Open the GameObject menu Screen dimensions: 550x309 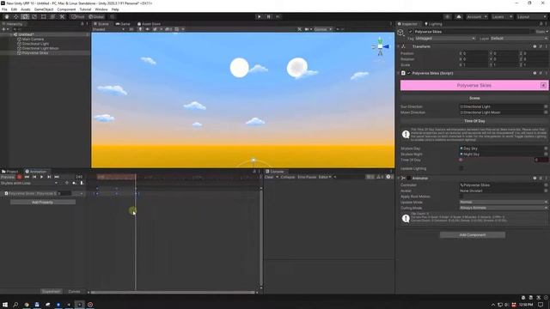tap(44, 9)
